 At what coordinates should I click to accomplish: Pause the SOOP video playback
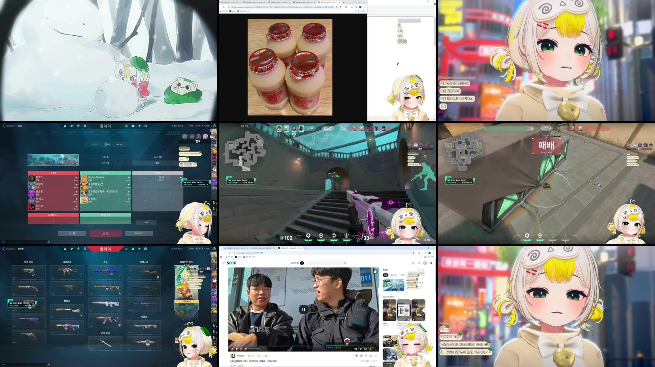coord(304,309)
